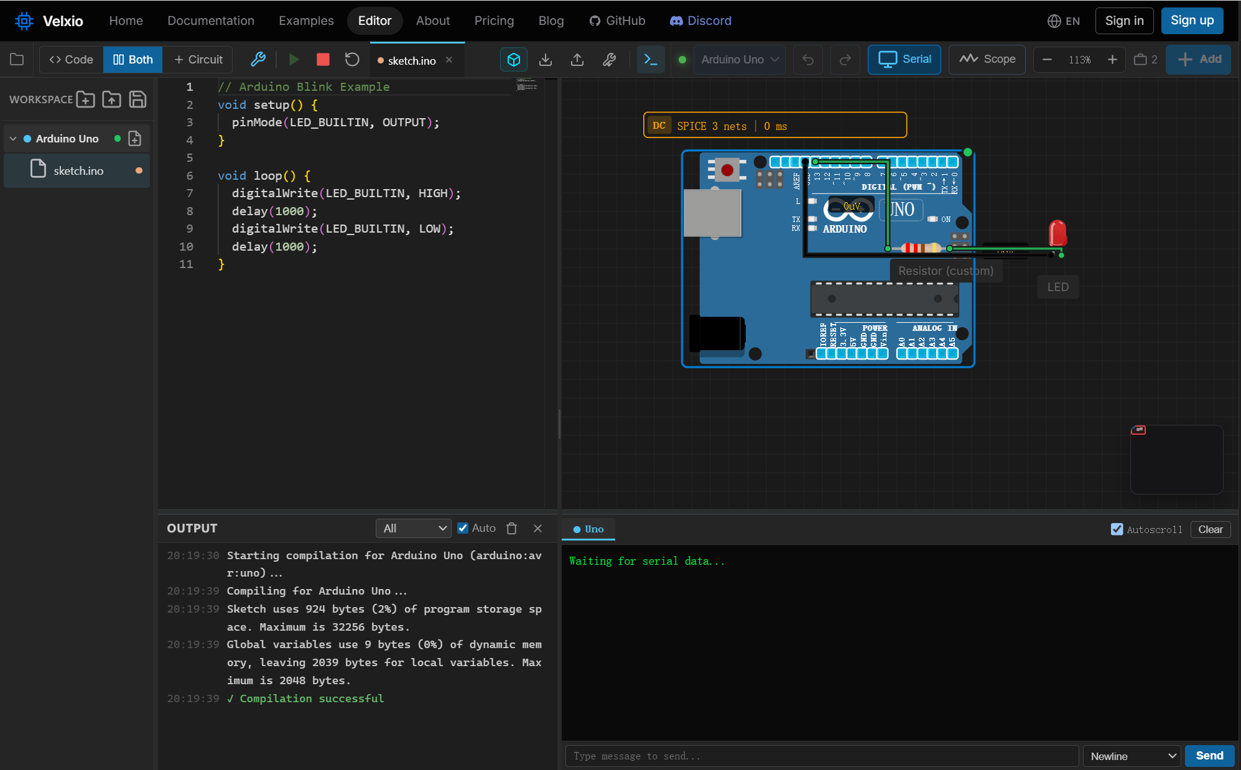Click the workspace upload folder icon
Viewport: 1241px width, 770px height.
[111, 99]
